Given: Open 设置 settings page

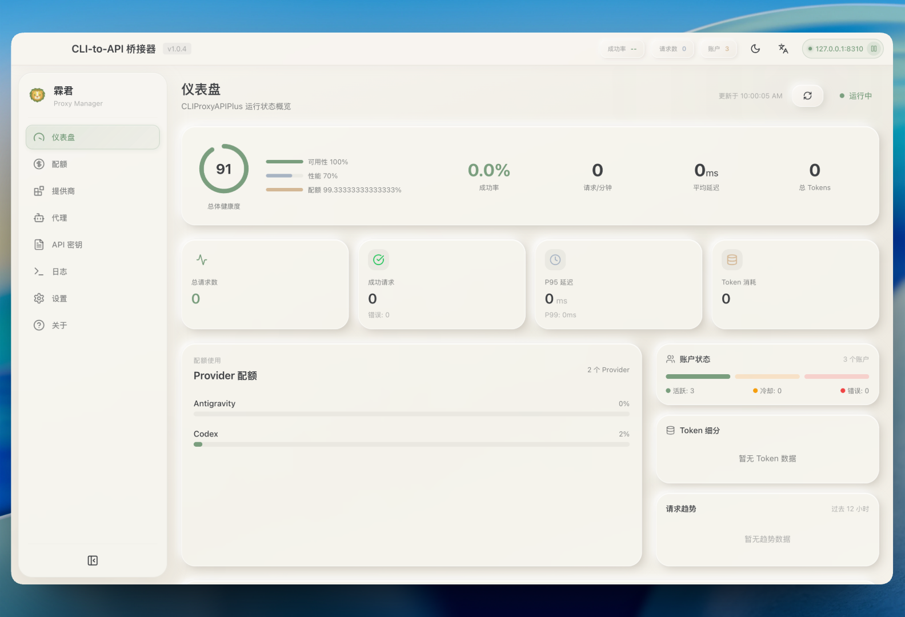Looking at the screenshot, I should 93,298.
